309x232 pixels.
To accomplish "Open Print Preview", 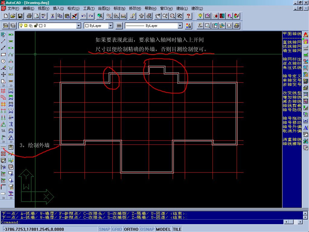I will (x=37, y=16).
